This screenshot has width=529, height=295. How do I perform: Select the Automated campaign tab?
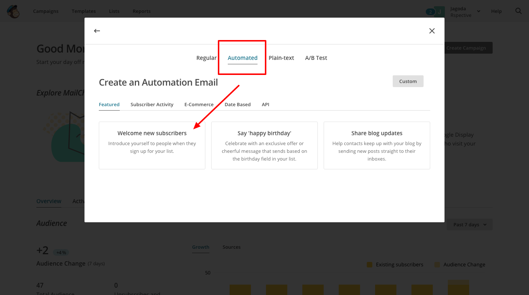pos(242,58)
